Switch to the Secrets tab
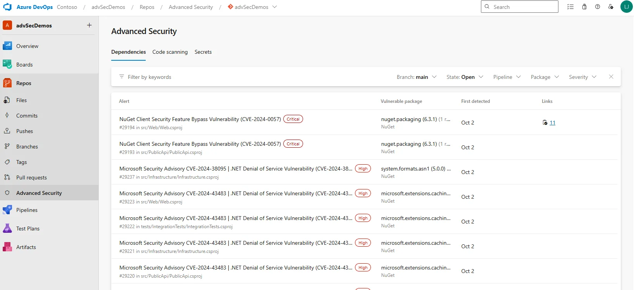The image size is (634, 290). coord(203,52)
